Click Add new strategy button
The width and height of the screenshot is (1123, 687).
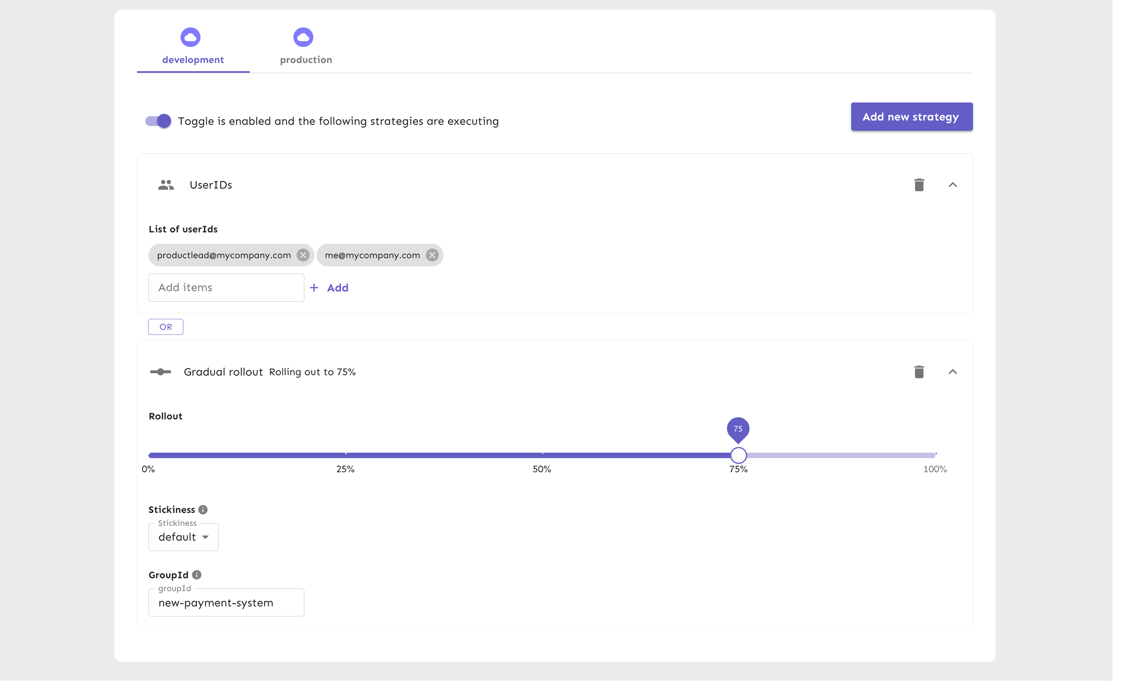(x=911, y=117)
